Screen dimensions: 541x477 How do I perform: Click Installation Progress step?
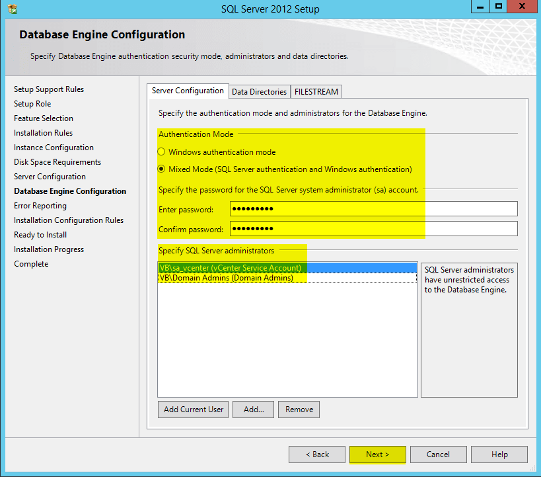click(49, 249)
